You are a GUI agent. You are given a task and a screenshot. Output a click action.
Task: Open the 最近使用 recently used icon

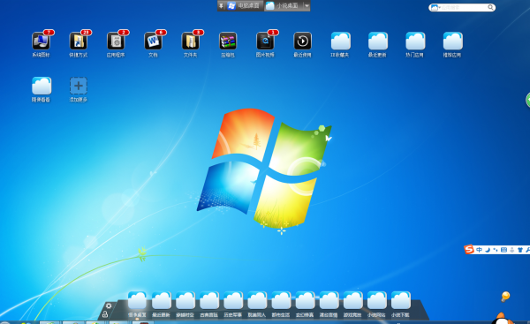coord(302,41)
